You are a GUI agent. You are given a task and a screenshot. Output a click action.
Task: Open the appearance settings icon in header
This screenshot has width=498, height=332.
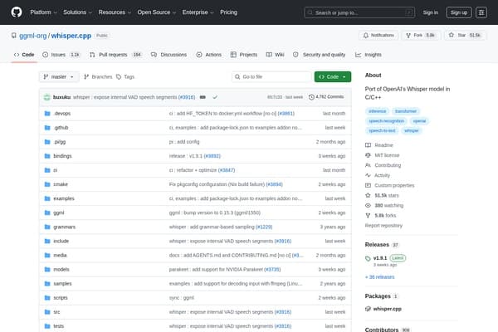481,12
